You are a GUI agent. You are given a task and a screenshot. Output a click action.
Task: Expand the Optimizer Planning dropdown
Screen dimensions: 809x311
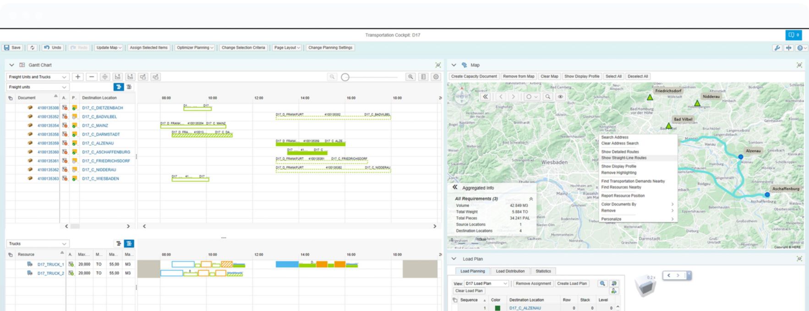click(x=195, y=48)
